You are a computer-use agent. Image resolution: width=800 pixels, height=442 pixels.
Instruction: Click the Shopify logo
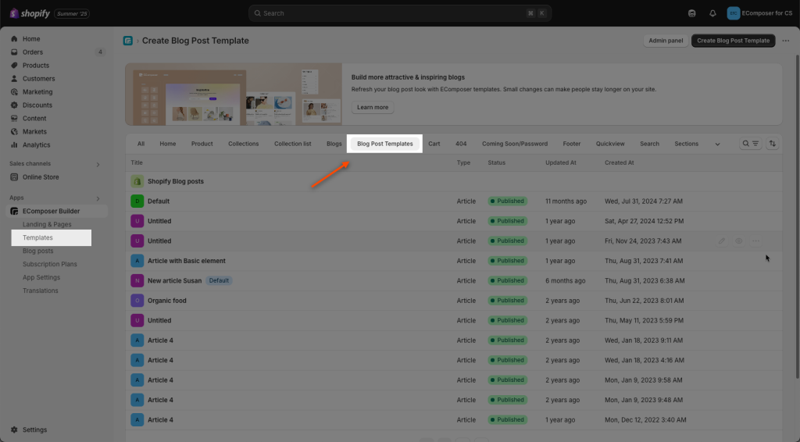point(30,13)
